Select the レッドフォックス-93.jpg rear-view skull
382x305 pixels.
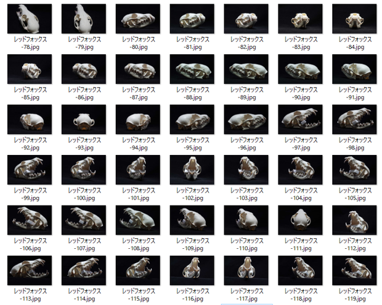[84, 119]
